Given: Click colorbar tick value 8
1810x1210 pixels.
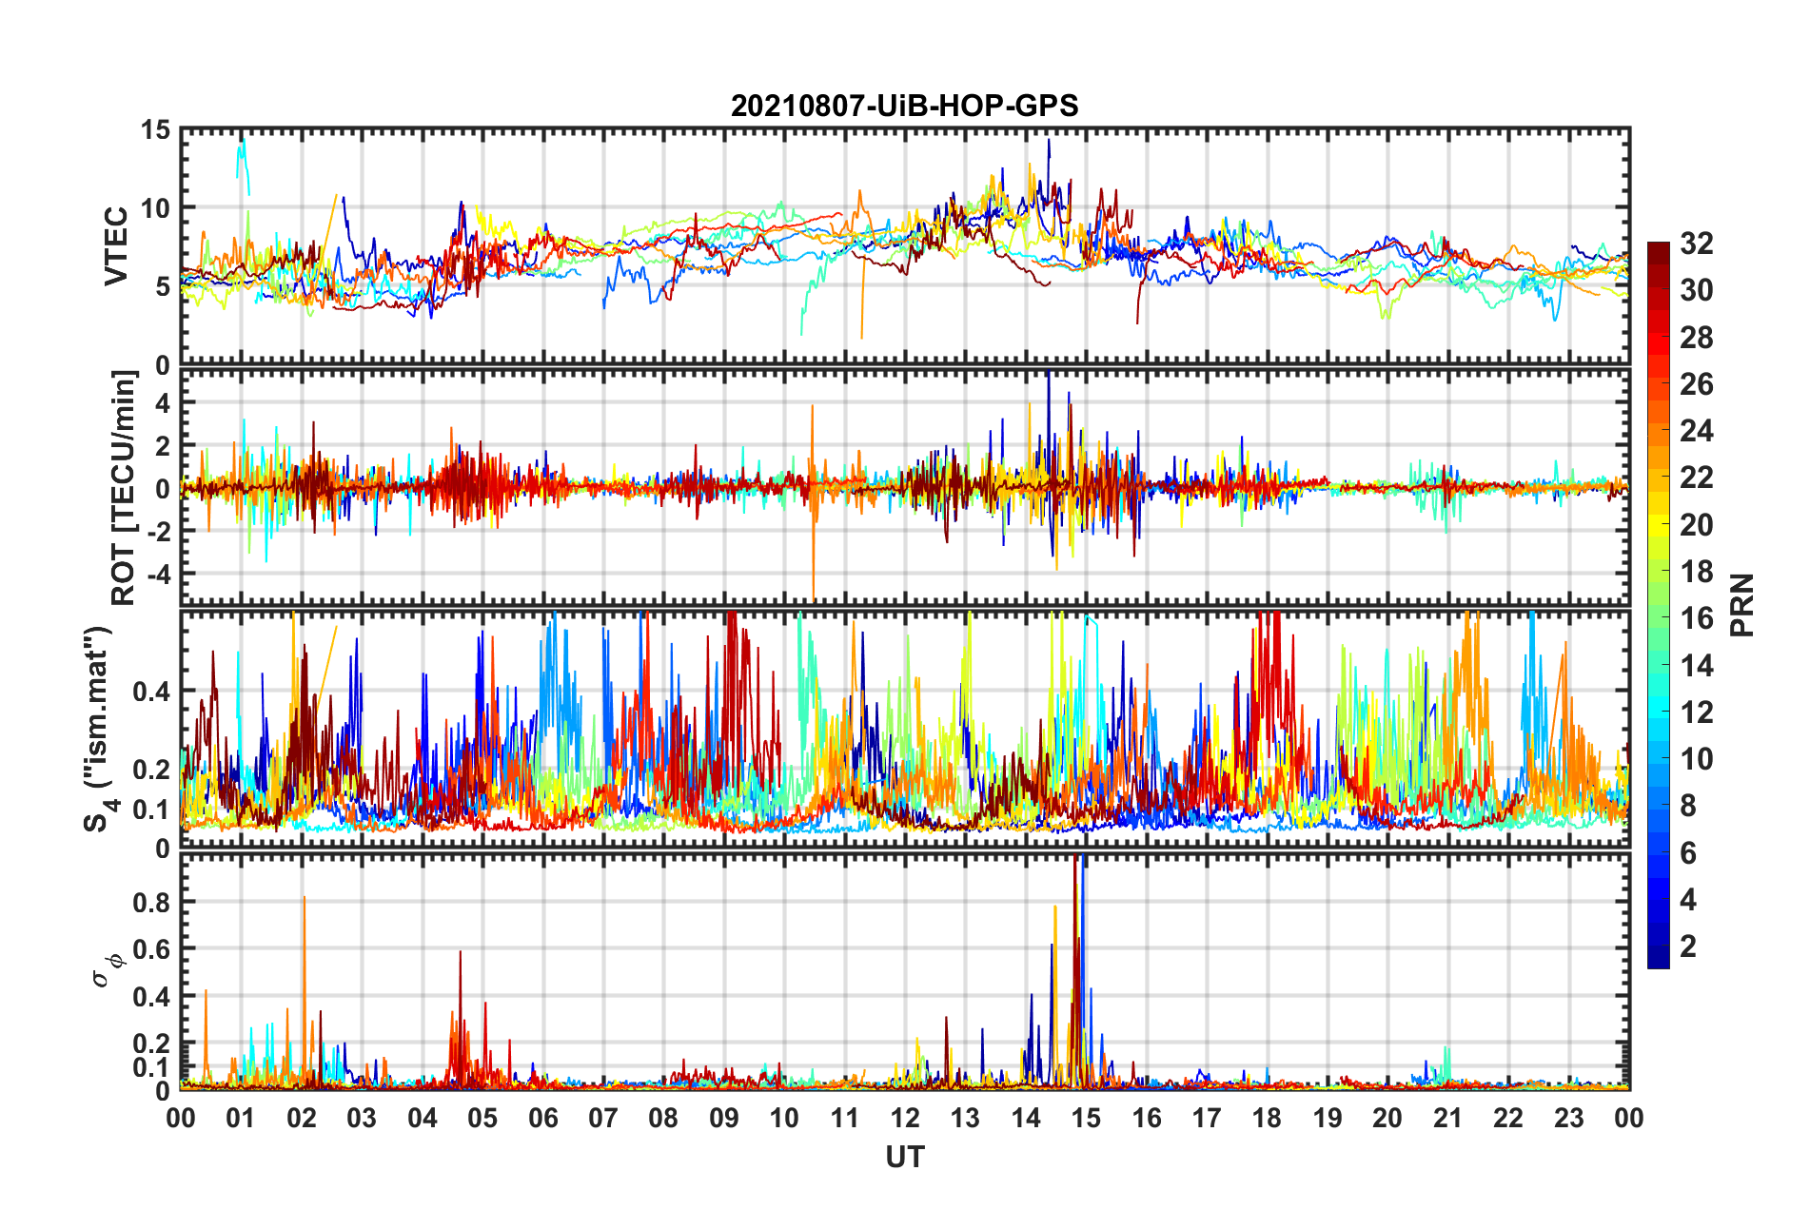Looking at the screenshot, I should tap(1688, 806).
